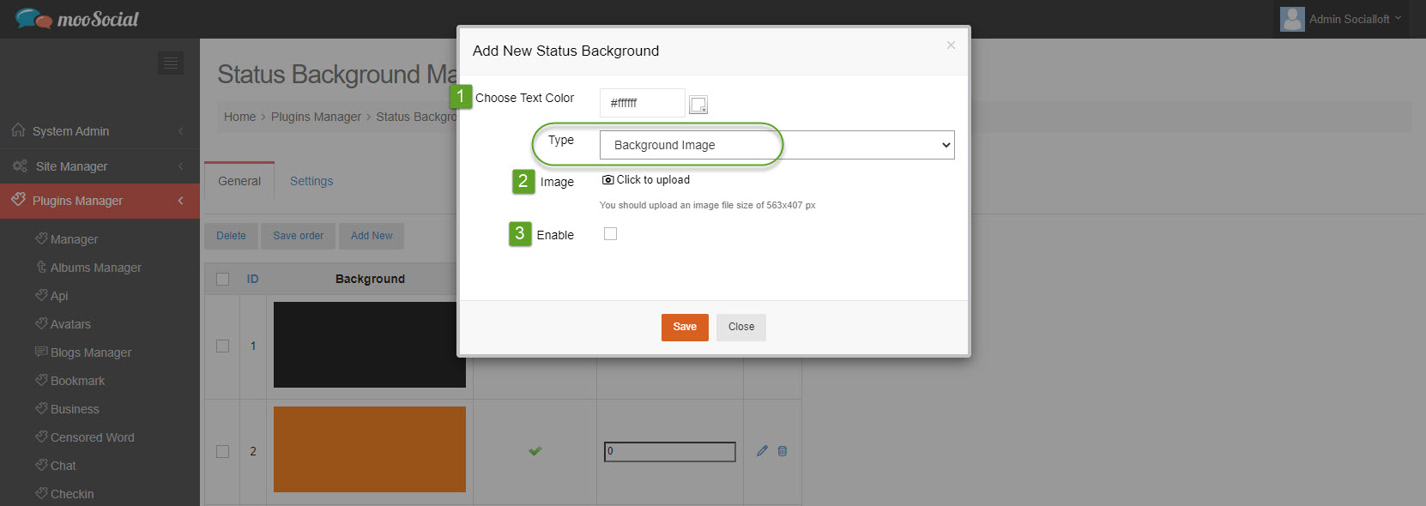The width and height of the screenshot is (1426, 506).
Task: Click the camera upload icon
Action: [x=607, y=180]
